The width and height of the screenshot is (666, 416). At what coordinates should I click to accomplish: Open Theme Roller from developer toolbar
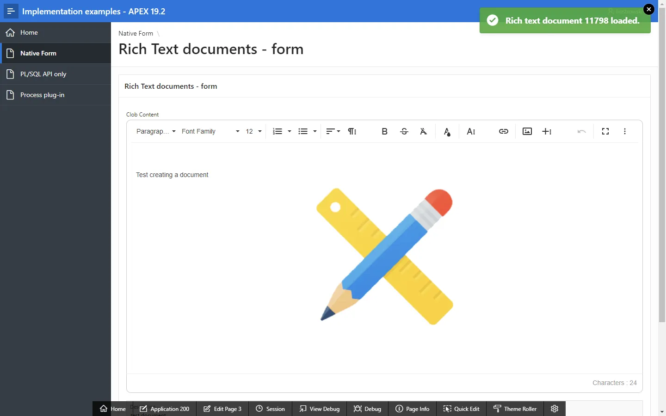coord(515,409)
